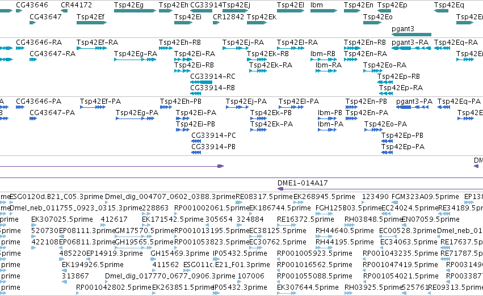Select the Tsp42Ep-RA transcript label

pos(401,88)
